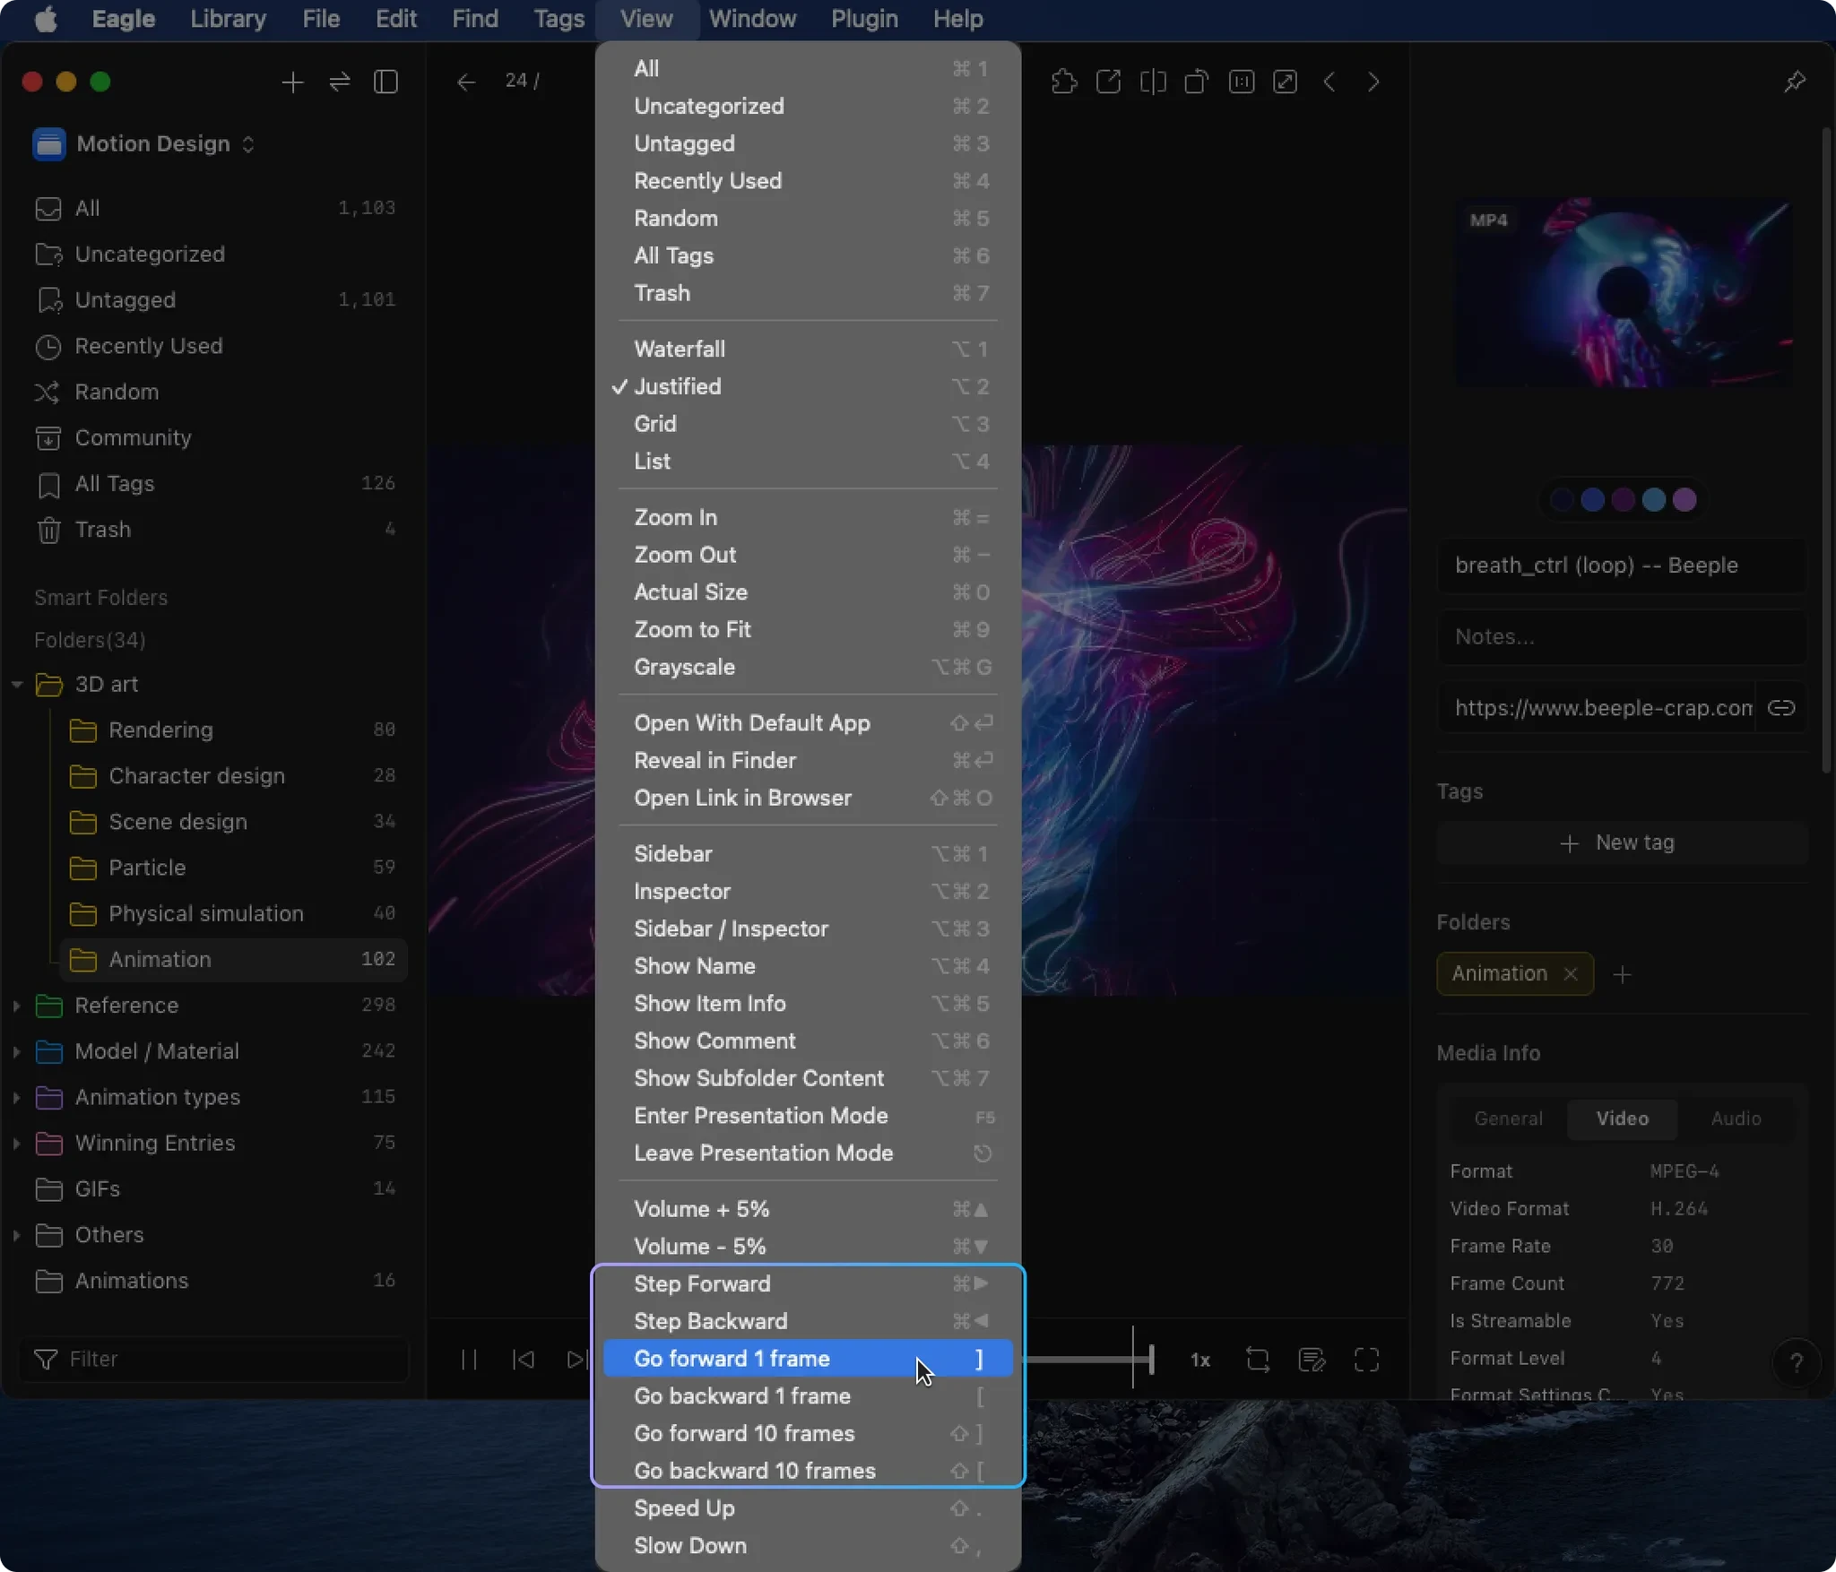Image resolution: width=1836 pixels, height=1572 pixels.
Task: Open Recently Used in sidebar
Action: [x=215, y=347]
